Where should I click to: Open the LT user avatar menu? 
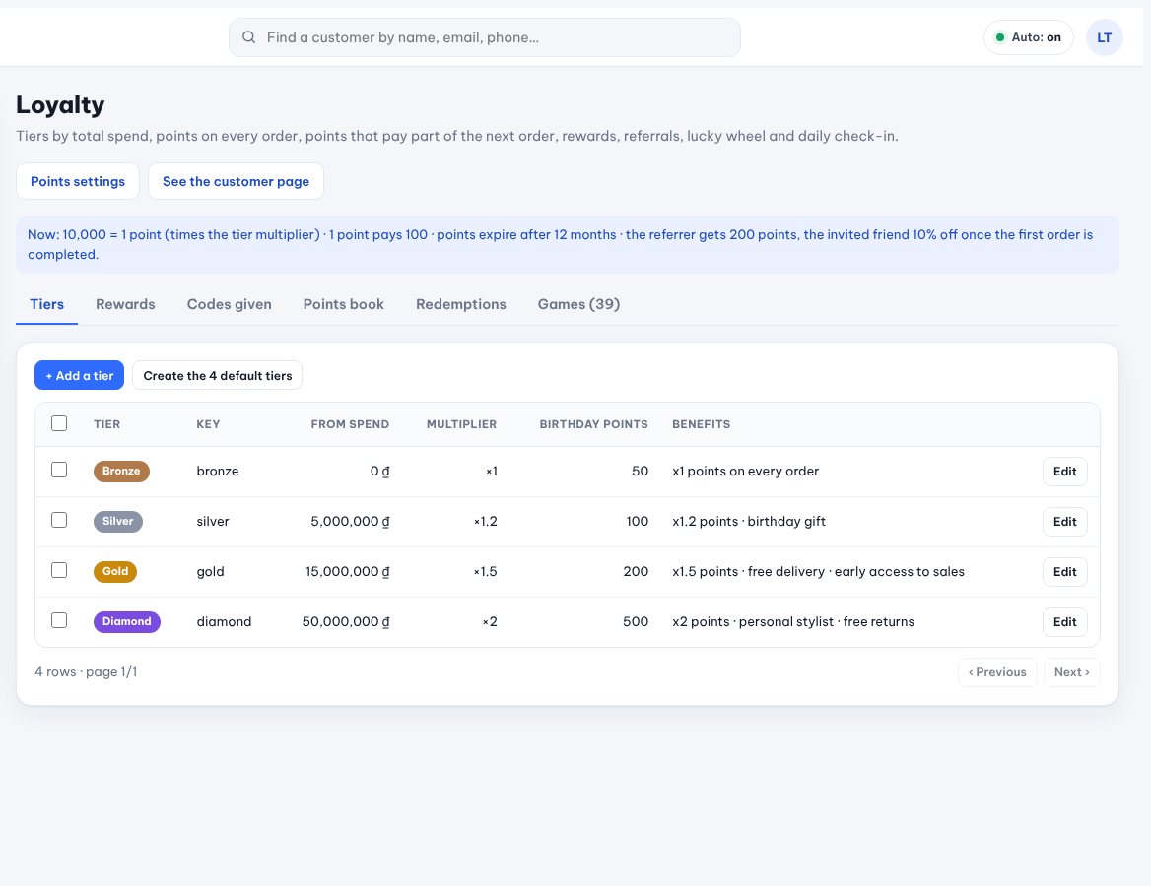(x=1104, y=37)
